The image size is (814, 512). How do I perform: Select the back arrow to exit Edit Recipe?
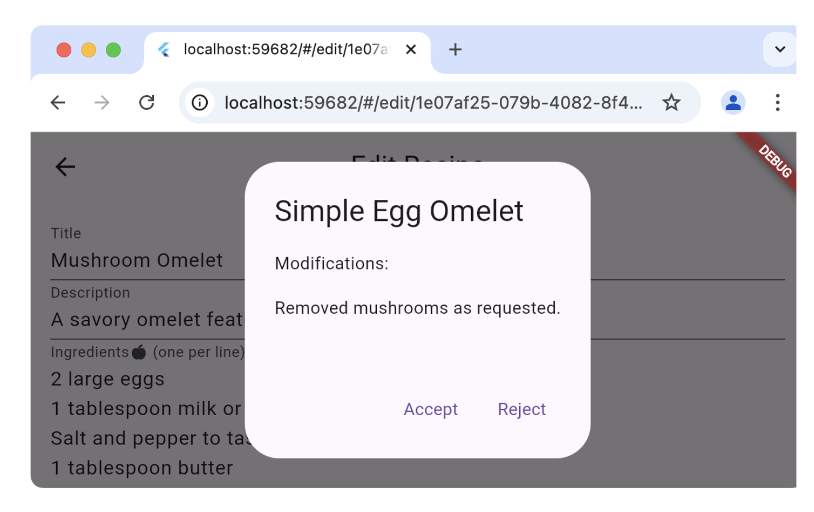[x=63, y=166]
